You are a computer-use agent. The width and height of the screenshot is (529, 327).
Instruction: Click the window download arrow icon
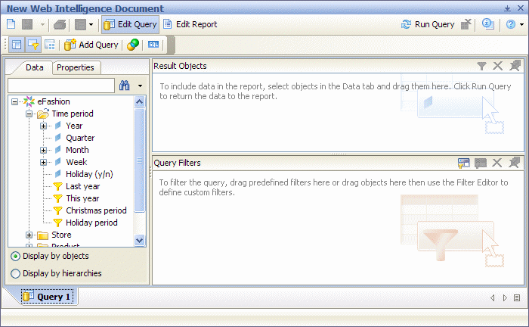click(x=507, y=8)
